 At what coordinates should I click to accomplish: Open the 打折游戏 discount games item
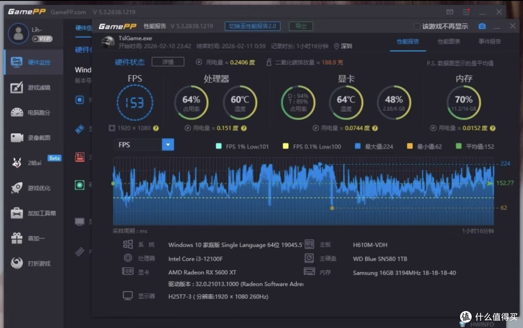click(x=34, y=264)
